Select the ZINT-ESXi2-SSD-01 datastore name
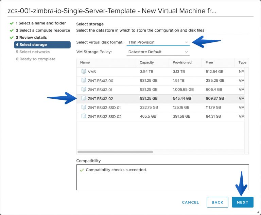This screenshot has width=261, height=215. pos(104,107)
